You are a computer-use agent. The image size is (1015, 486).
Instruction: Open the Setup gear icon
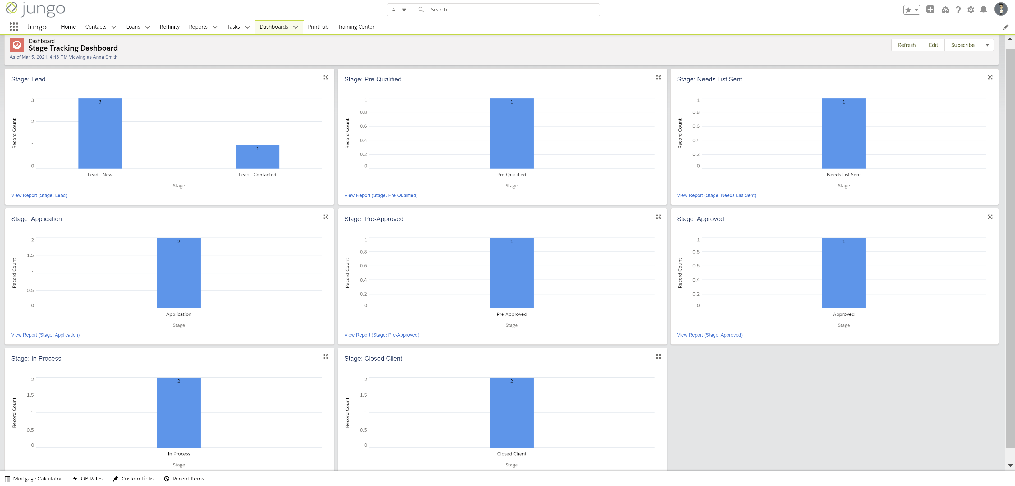pyautogui.click(x=971, y=10)
